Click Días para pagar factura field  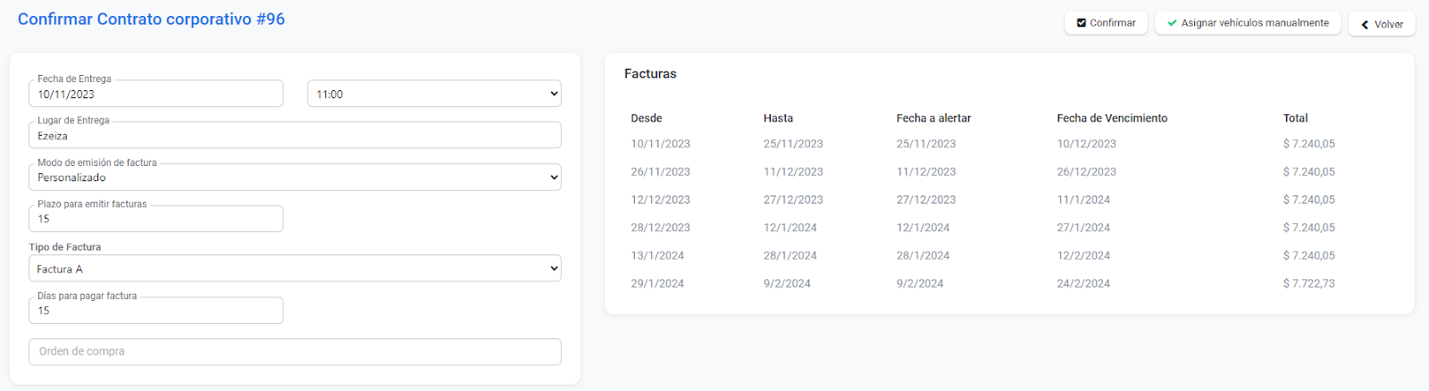[155, 311]
